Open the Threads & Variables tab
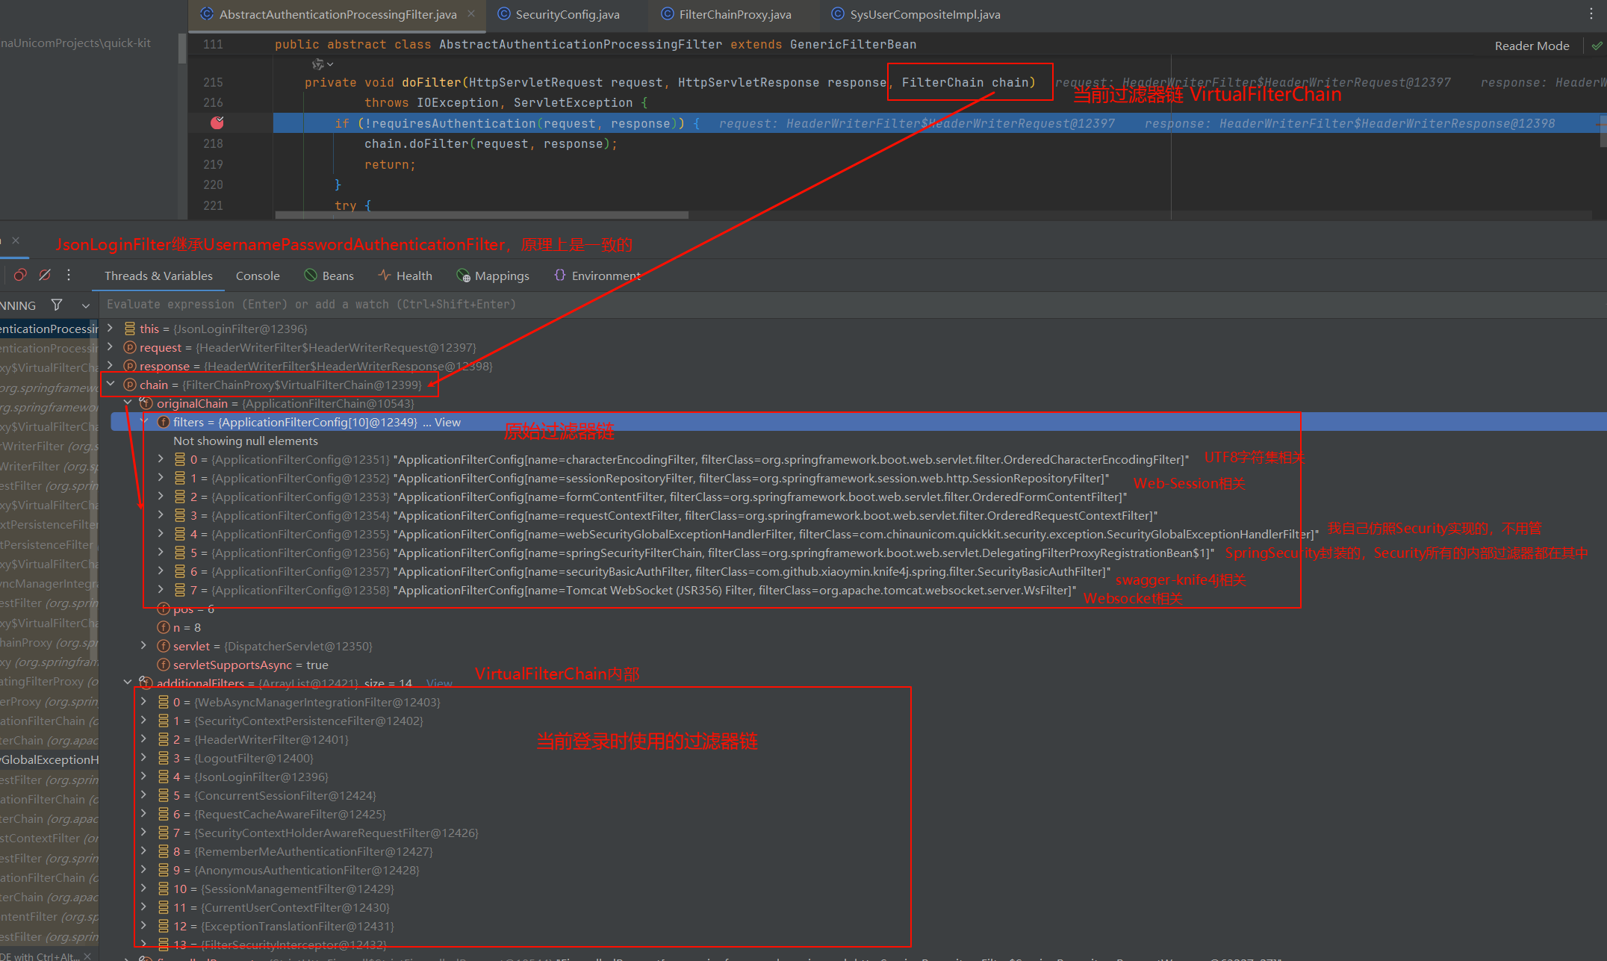The height and width of the screenshot is (961, 1607). 158,276
